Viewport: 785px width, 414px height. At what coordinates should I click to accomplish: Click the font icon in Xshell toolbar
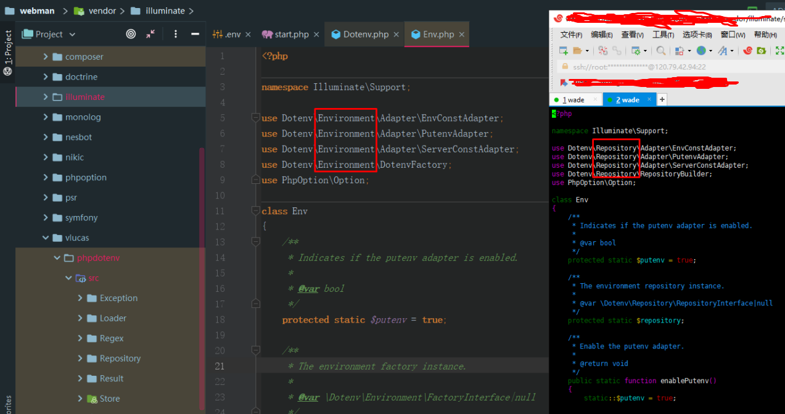(722, 51)
